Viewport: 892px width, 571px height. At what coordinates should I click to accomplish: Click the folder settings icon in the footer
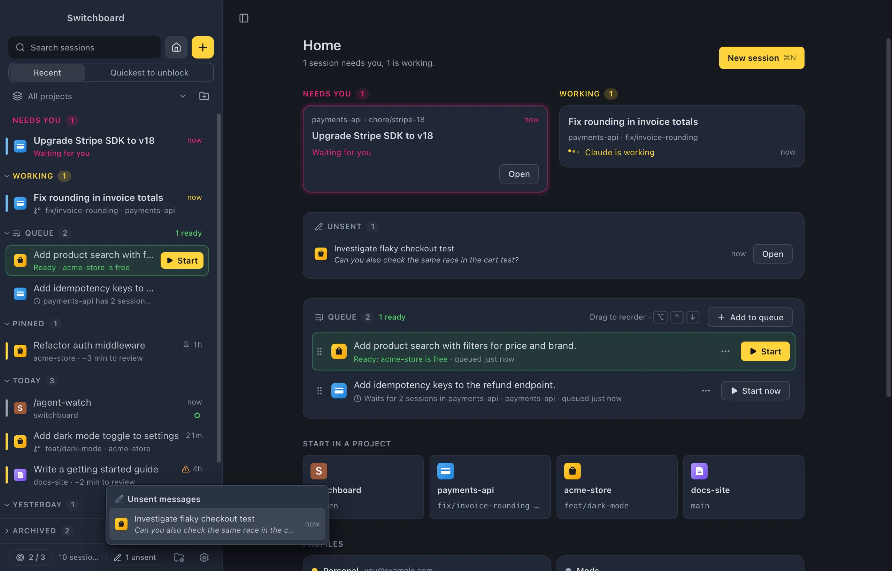point(179,557)
